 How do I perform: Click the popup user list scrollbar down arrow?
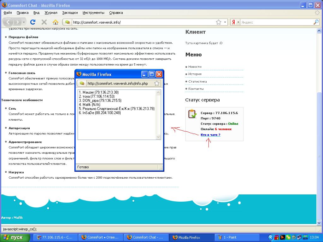[159, 137]
